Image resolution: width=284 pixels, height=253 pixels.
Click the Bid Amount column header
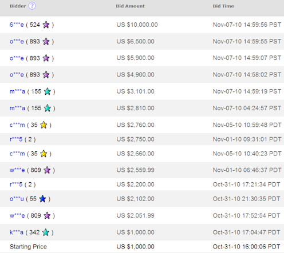(x=131, y=6)
